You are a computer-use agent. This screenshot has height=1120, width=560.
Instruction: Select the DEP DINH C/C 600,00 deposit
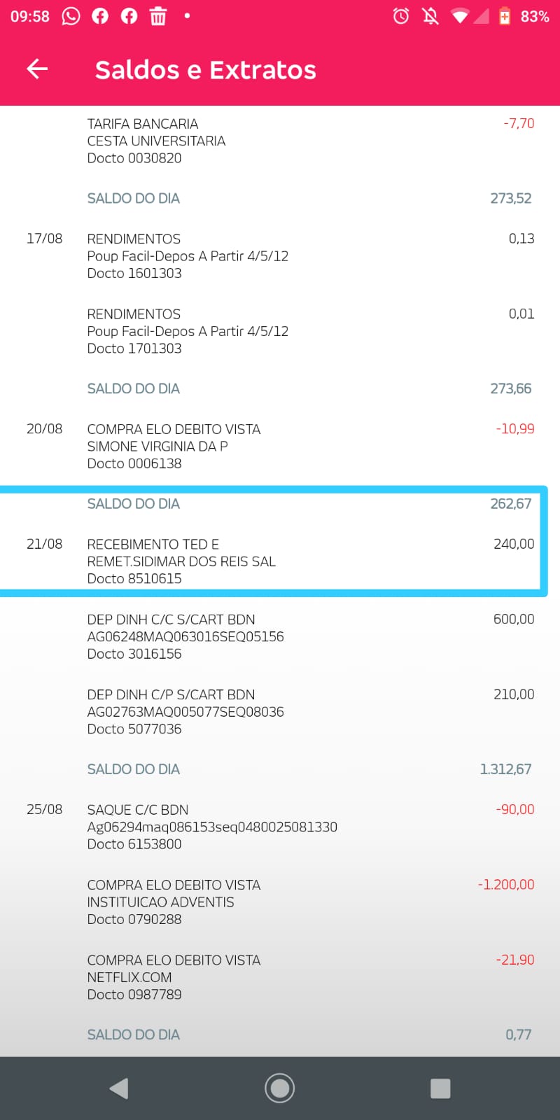(x=280, y=636)
